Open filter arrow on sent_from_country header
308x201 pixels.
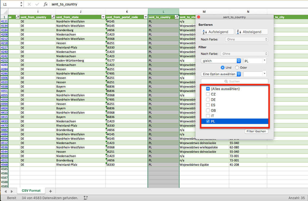point(53,17)
